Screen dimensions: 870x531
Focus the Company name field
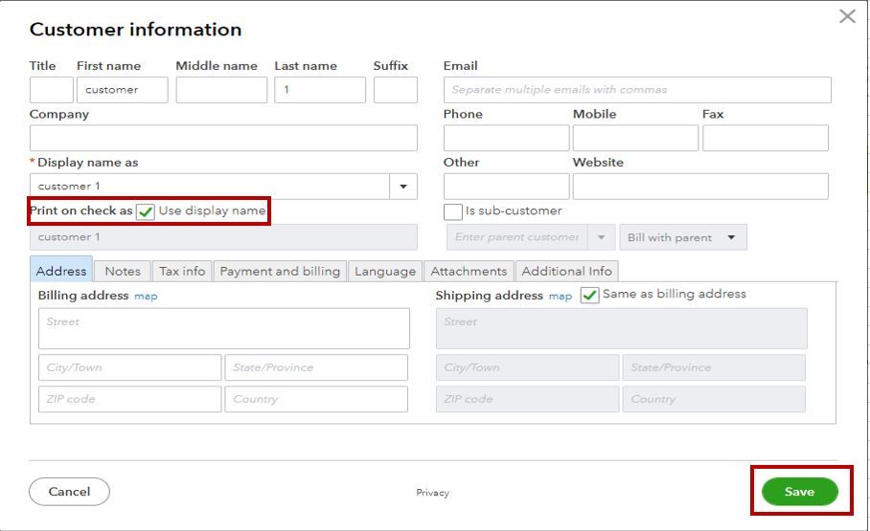[x=223, y=138]
